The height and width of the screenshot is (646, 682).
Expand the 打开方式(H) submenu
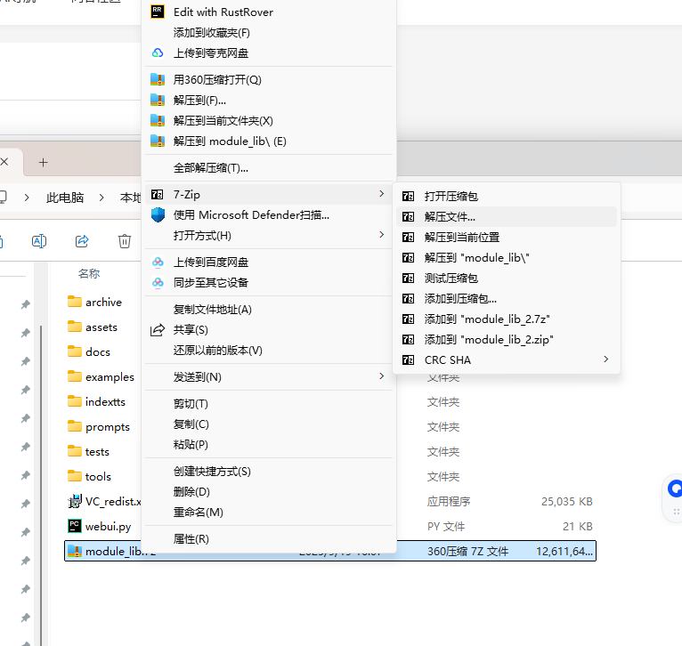click(x=382, y=235)
